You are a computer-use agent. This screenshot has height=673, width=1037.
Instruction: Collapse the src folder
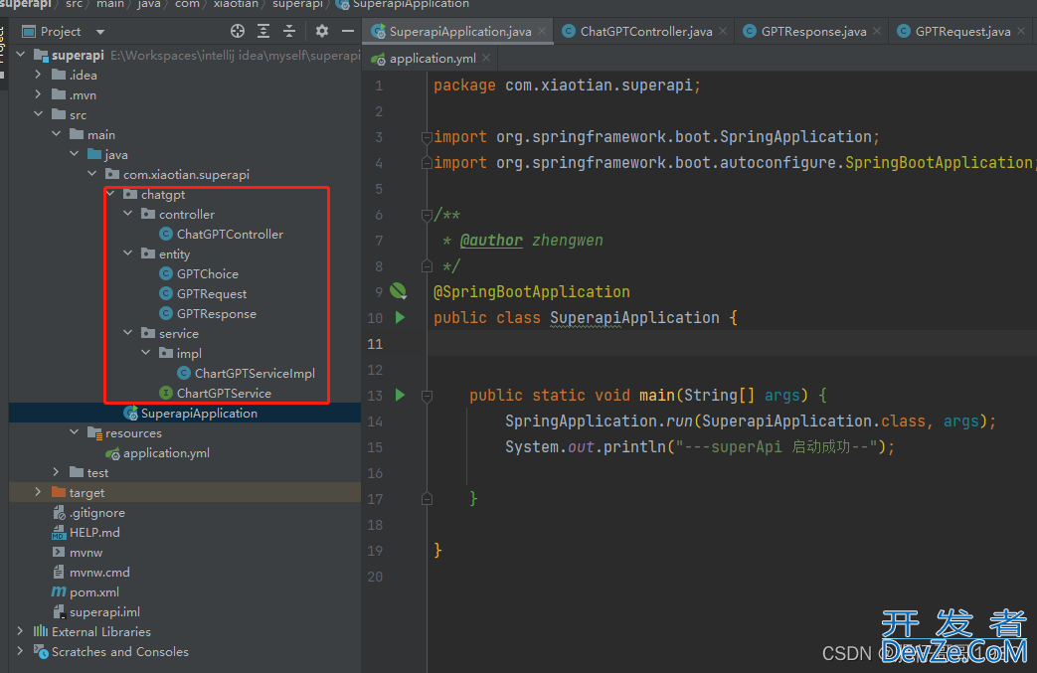tap(39, 113)
